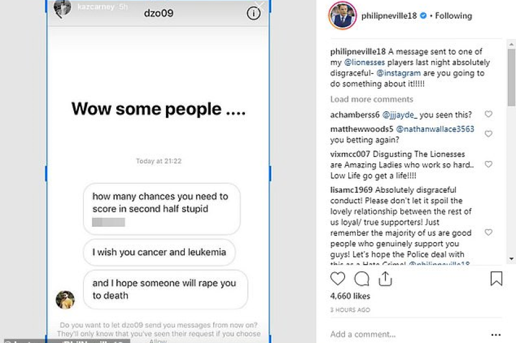Open philipneville18 username in header

click(x=390, y=16)
